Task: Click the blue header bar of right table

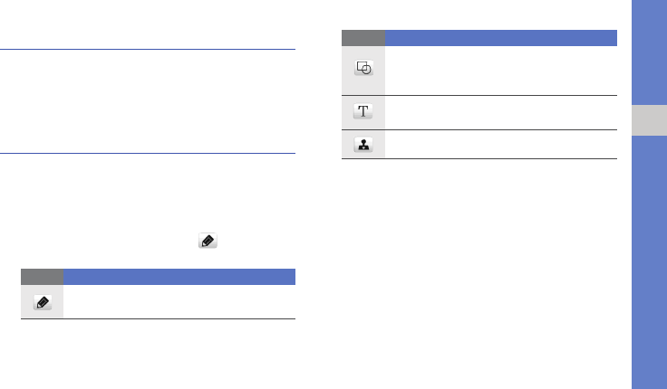Action: [501, 38]
